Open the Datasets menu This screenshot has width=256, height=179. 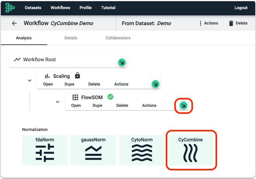coord(33,8)
